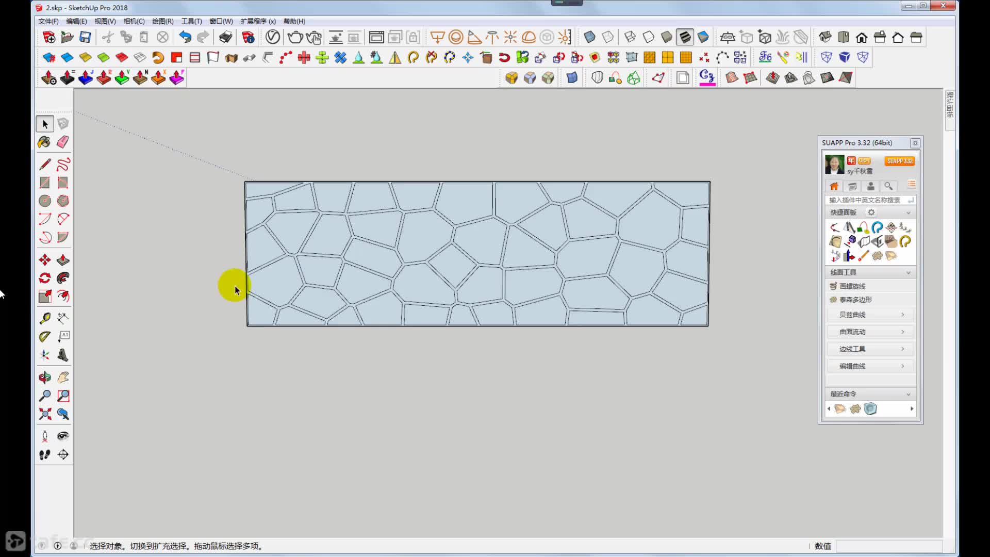Activate the Follow Me tool
The height and width of the screenshot is (557, 990).
[63, 278]
